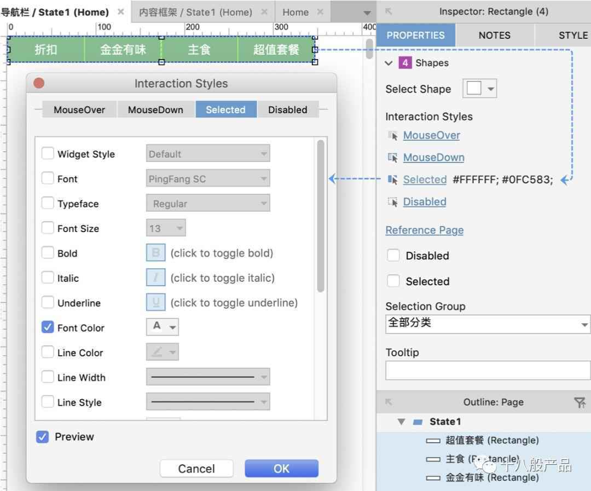Screen dimensions: 591x491
Task: Click the rectangle icon beside 超值套餐
Action: tap(433, 441)
